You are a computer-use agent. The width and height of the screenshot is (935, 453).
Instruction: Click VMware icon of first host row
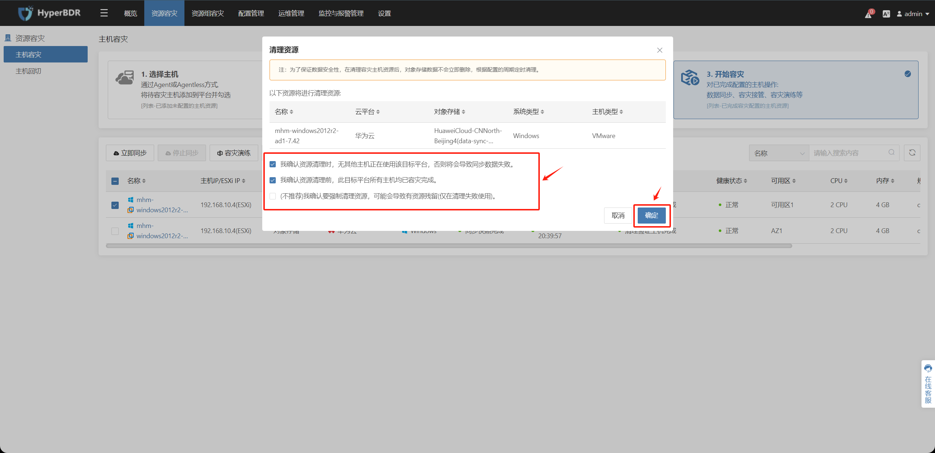click(130, 210)
